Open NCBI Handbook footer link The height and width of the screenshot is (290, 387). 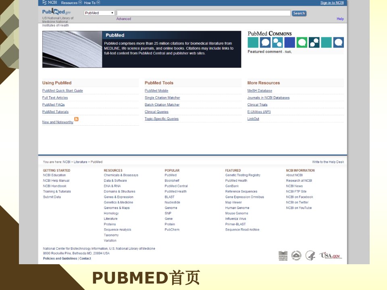tap(55, 186)
